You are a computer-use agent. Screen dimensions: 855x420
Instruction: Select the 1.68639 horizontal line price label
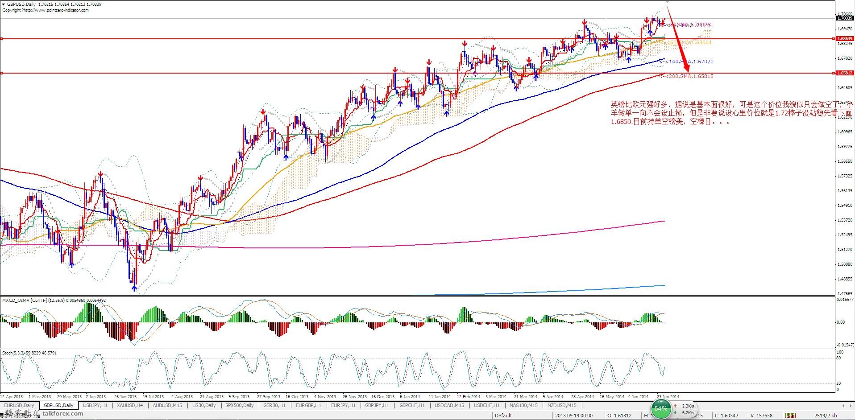845,39
